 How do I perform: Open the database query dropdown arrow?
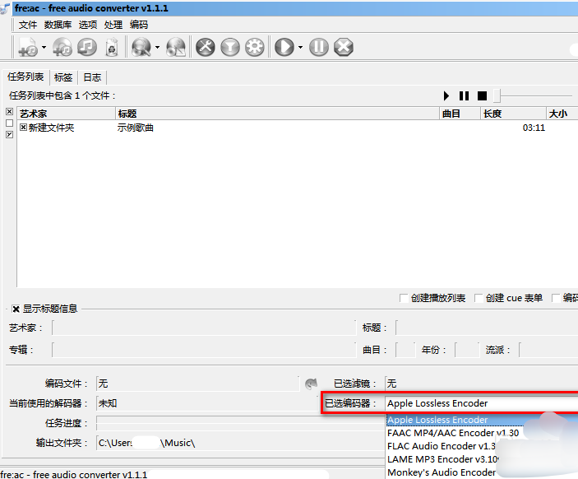(x=157, y=47)
